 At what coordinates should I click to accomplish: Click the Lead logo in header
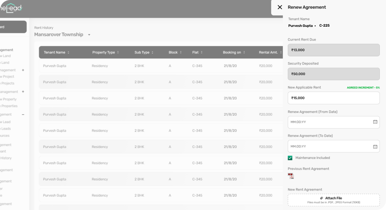coord(11,8)
